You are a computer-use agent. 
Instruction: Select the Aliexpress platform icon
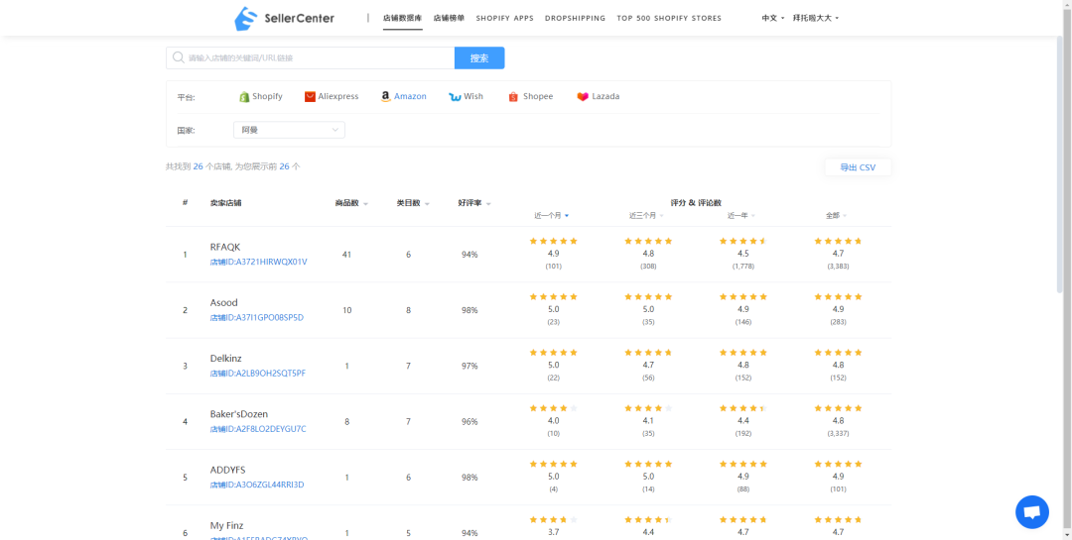click(310, 97)
